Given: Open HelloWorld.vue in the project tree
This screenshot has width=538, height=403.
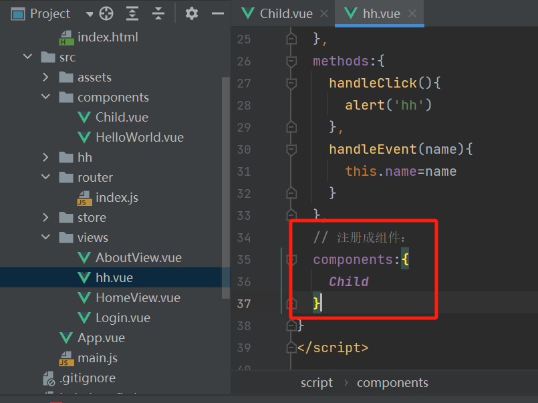Looking at the screenshot, I should click(140, 137).
